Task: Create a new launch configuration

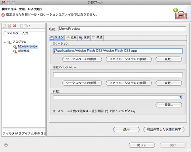Action: pyautogui.click(x=4, y=26)
